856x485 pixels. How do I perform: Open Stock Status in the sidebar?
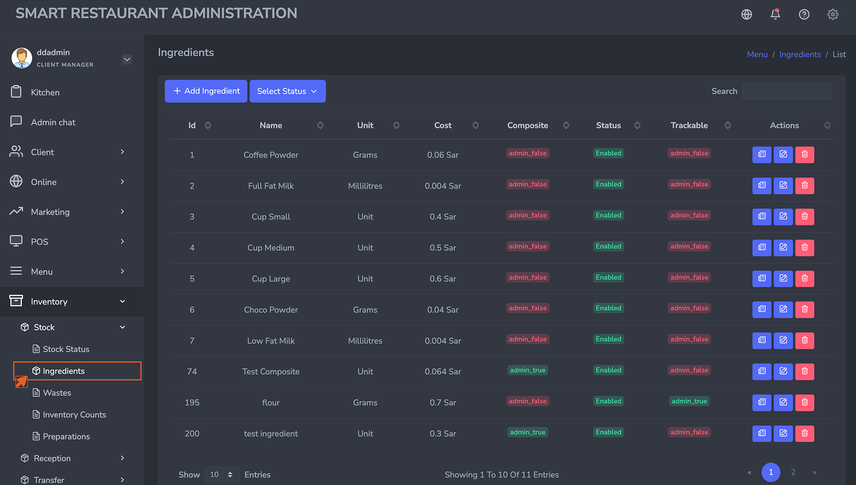click(x=66, y=349)
